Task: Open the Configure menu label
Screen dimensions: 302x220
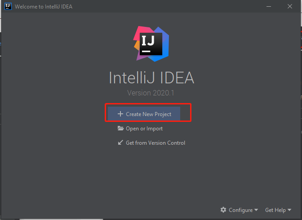Action: (240, 210)
